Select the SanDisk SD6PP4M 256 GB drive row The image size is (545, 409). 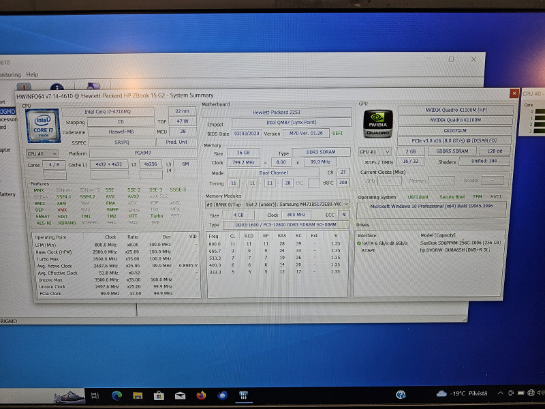(x=429, y=243)
